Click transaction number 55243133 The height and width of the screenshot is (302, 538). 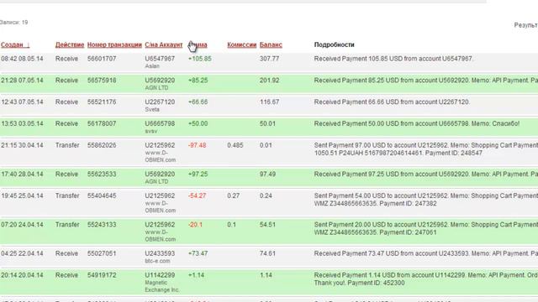102,225
